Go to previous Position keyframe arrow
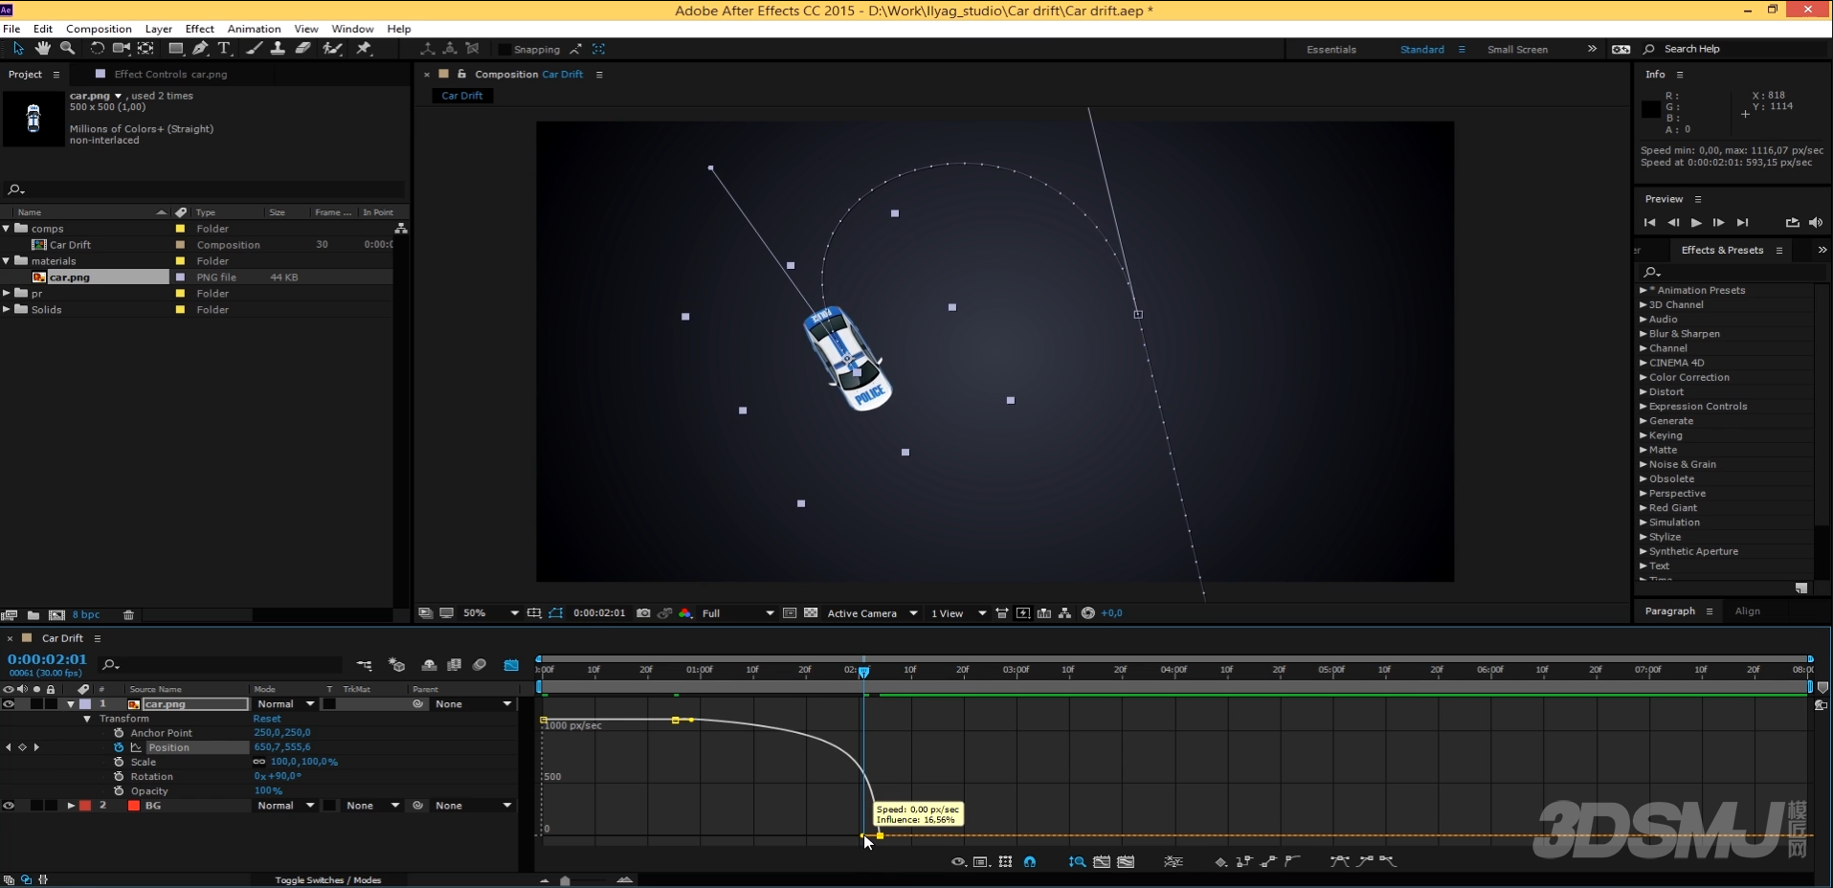 (x=9, y=747)
